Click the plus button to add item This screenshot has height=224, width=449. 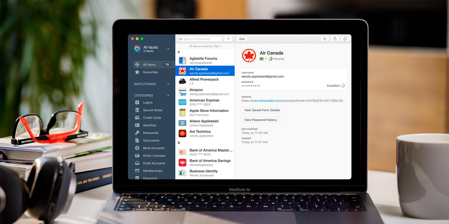tap(228, 39)
